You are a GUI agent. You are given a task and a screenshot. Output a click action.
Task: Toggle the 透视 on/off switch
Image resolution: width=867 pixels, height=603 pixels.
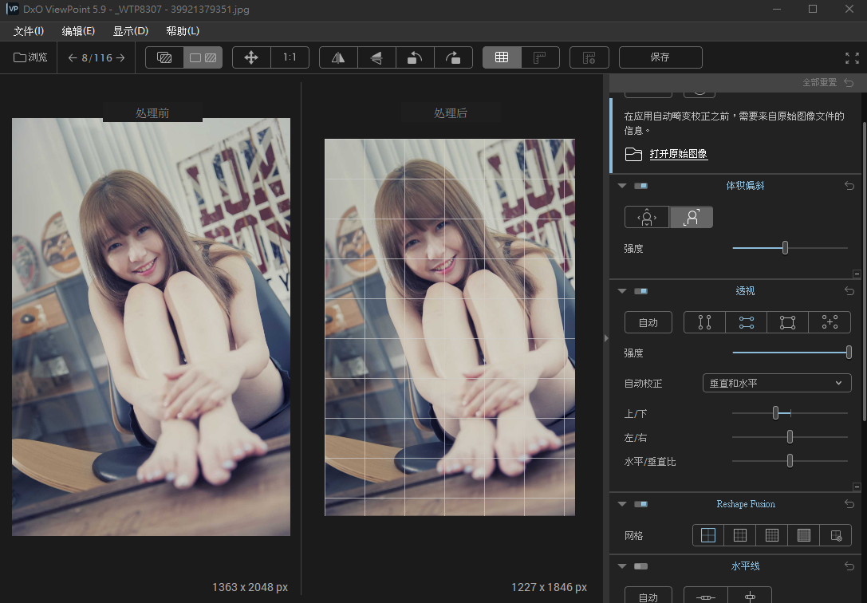tap(640, 291)
